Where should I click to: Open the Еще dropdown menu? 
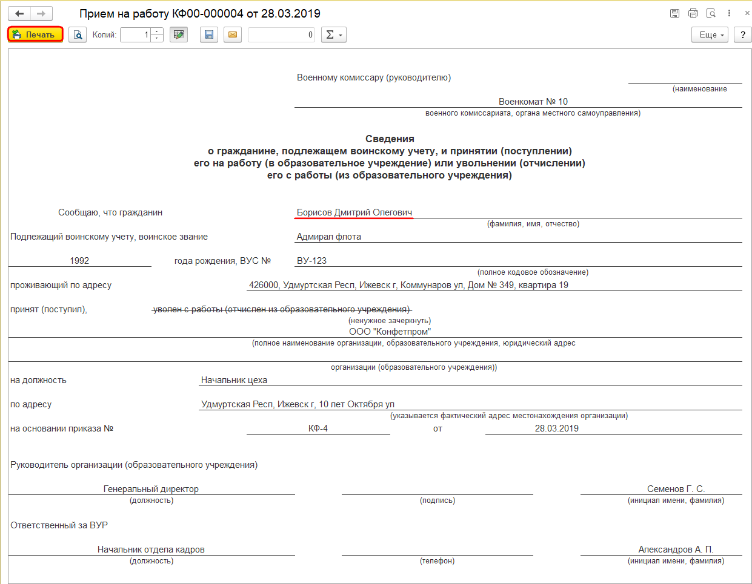coord(709,34)
